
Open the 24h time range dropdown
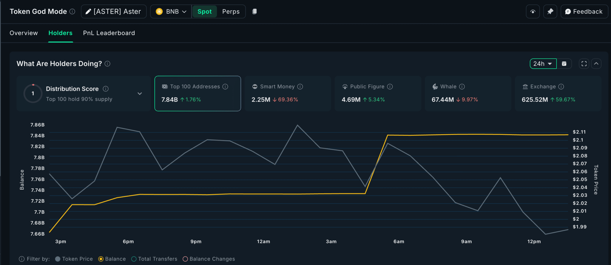[x=543, y=64]
